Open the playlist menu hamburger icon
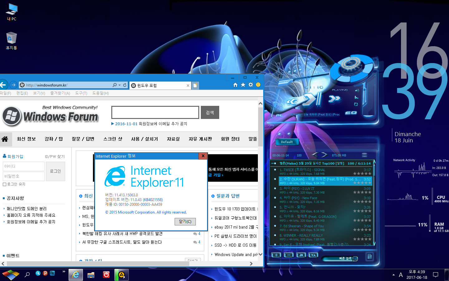The width and height of the screenshot is (449, 281). (x=364, y=155)
